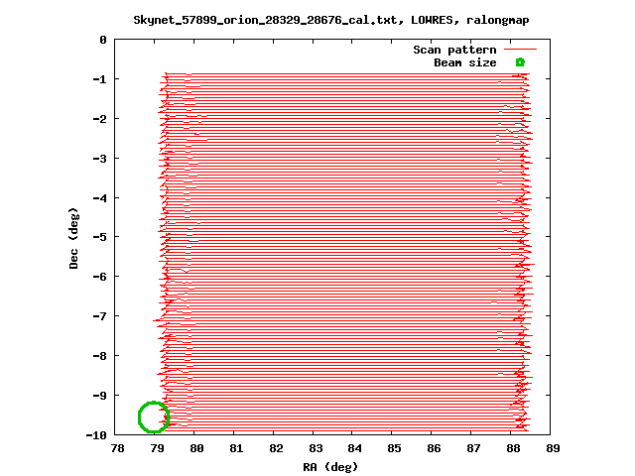The image size is (635, 476).
Task: Click the x-axis tick label 86
Action: click(x=435, y=448)
